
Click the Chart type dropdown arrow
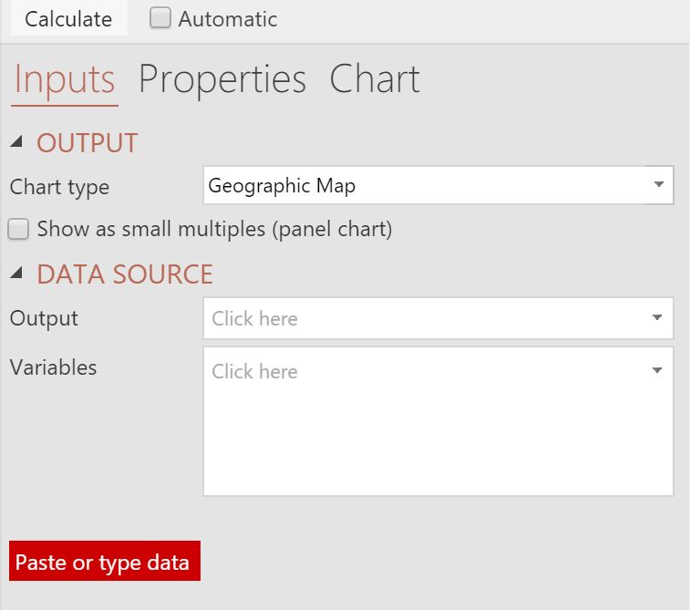pos(659,184)
